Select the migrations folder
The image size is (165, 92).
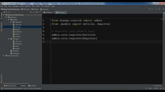click(17, 22)
